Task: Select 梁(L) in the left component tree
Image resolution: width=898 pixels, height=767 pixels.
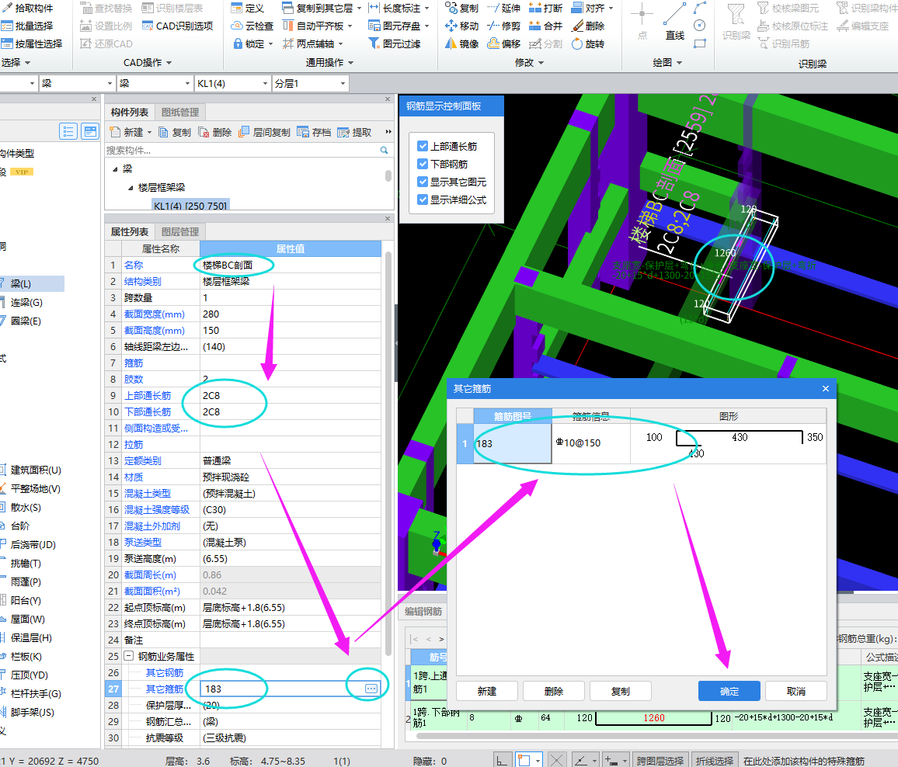Action: [21, 283]
